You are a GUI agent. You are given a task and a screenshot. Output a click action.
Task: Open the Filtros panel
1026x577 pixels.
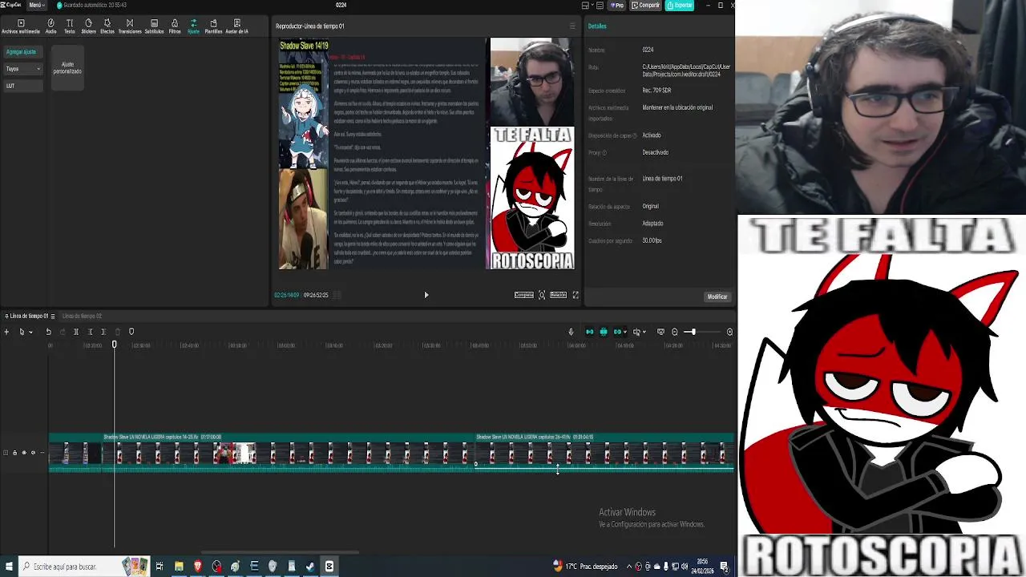(175, 26)
